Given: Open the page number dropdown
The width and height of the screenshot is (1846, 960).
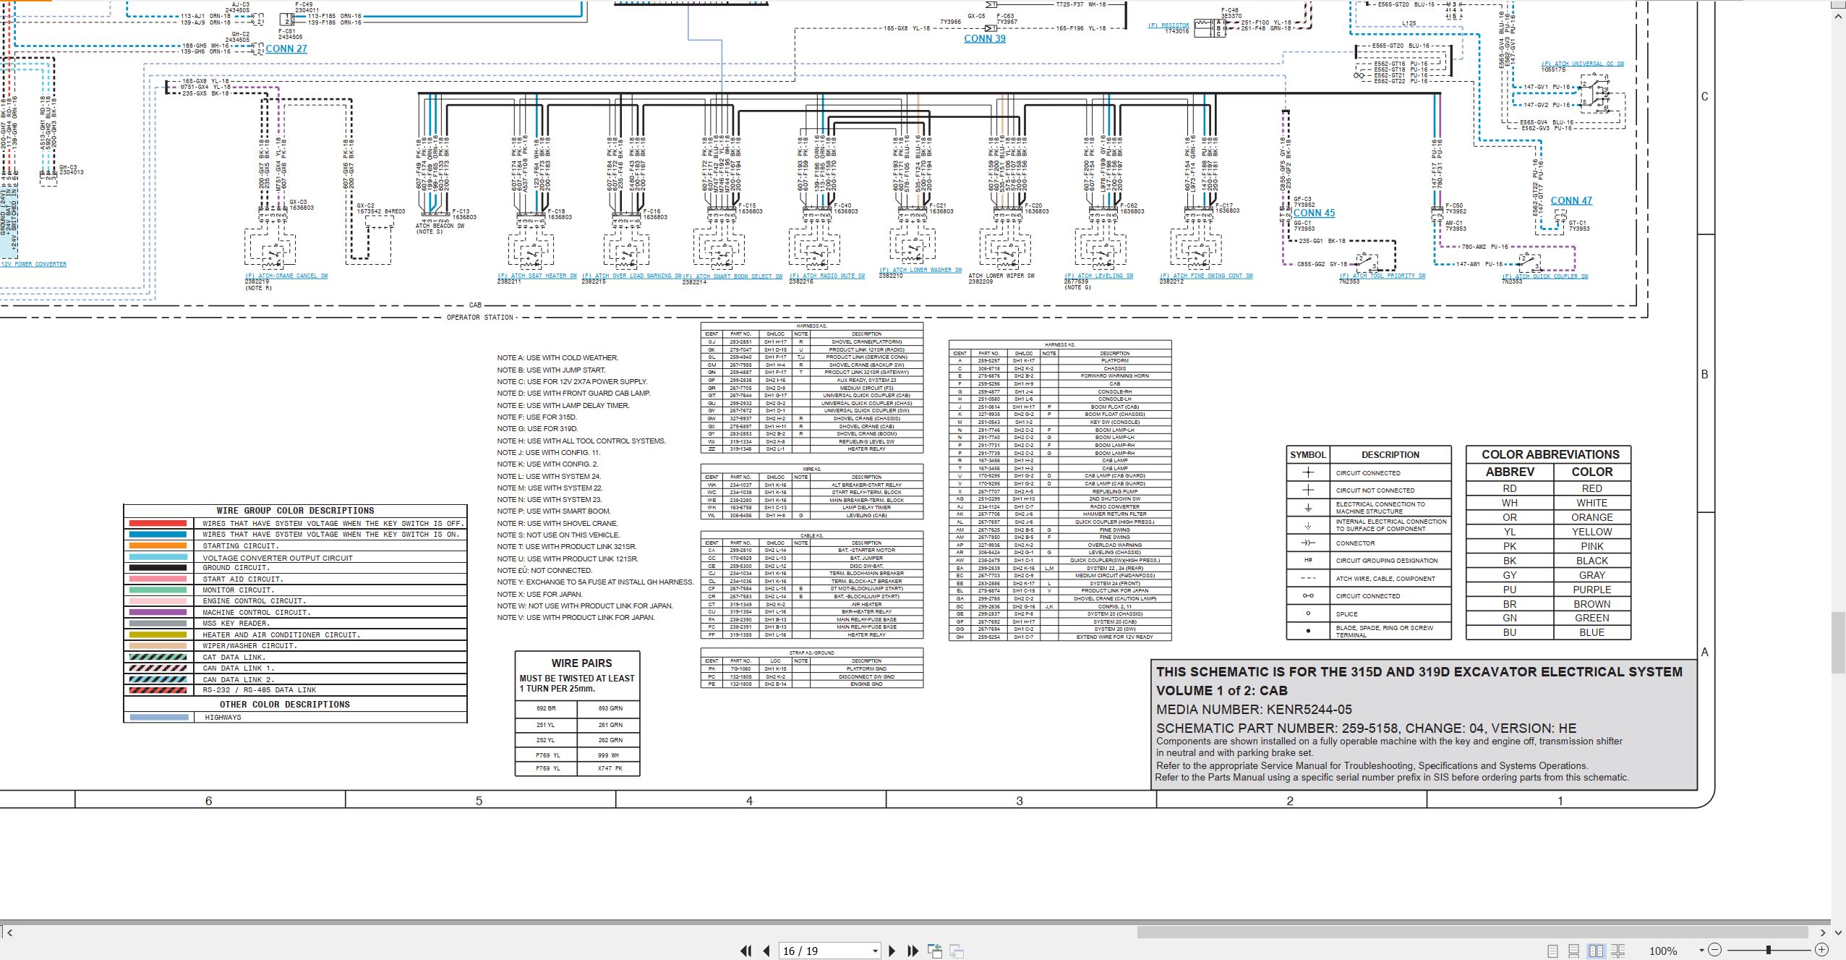Looking at the screenshot, I should tap(875, 951).
